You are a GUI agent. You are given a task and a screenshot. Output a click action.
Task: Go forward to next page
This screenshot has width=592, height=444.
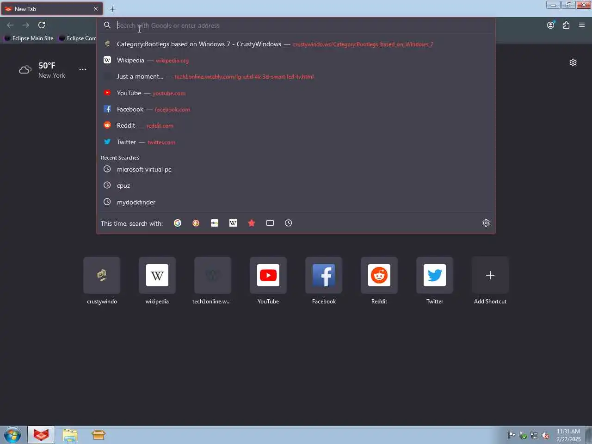point(26,25)
